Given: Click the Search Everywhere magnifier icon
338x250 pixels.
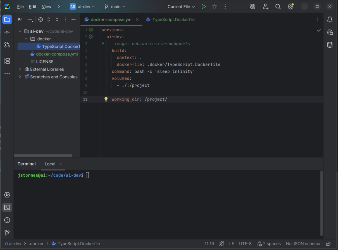Looking at the screenshot, I should tap(278, 7).
